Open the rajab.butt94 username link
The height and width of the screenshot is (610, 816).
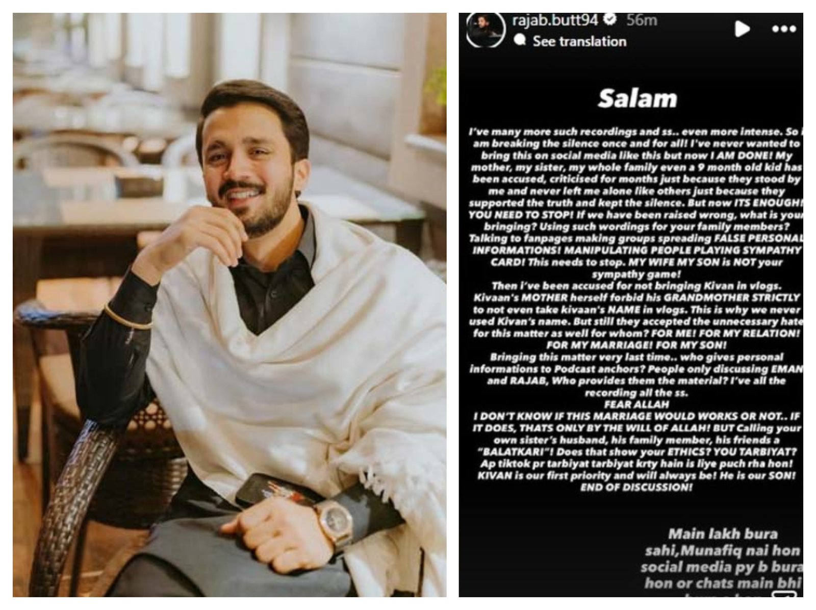(555, 20)
